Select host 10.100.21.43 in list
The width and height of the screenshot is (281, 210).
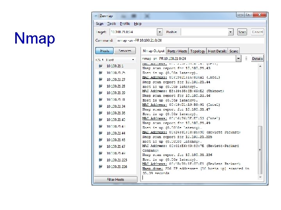coord(116,126)
